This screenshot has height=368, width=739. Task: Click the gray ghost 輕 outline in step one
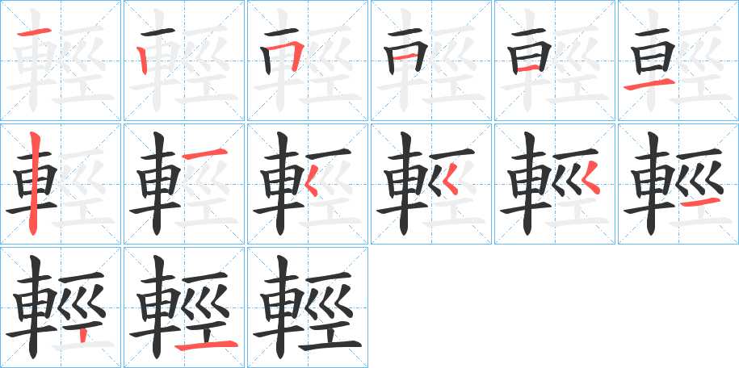[x=61, y=61]
